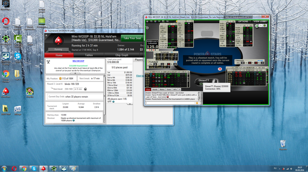
Task: Switch to the Tables tab
Action: tap(89, 55)
